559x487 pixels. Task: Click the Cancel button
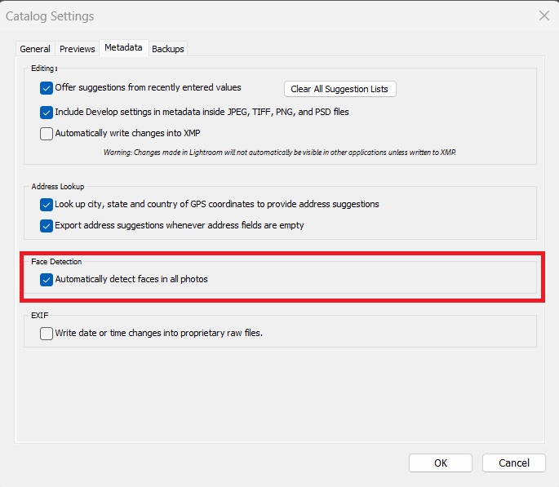514,463
